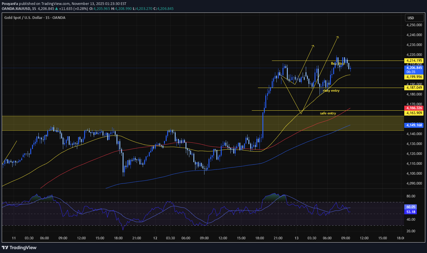Click the TradingView logo icon
This screenshot has height=253, width=427.
pos(5,247)
